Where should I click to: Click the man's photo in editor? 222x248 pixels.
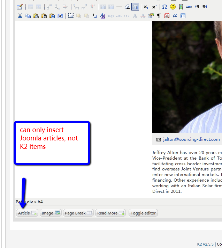point(187,77)
